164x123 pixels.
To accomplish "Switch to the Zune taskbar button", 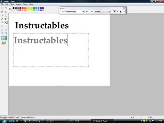I will coord(57,121).
